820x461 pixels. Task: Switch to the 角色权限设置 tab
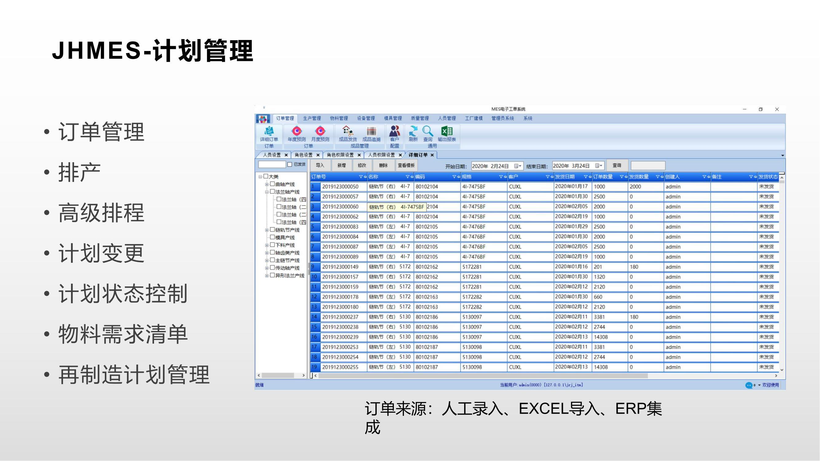pos(340,155)
